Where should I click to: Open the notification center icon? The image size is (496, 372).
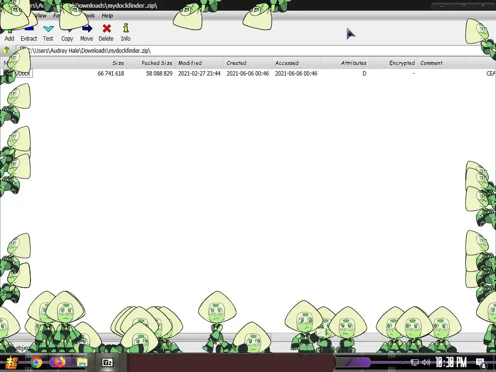[481, 362]
